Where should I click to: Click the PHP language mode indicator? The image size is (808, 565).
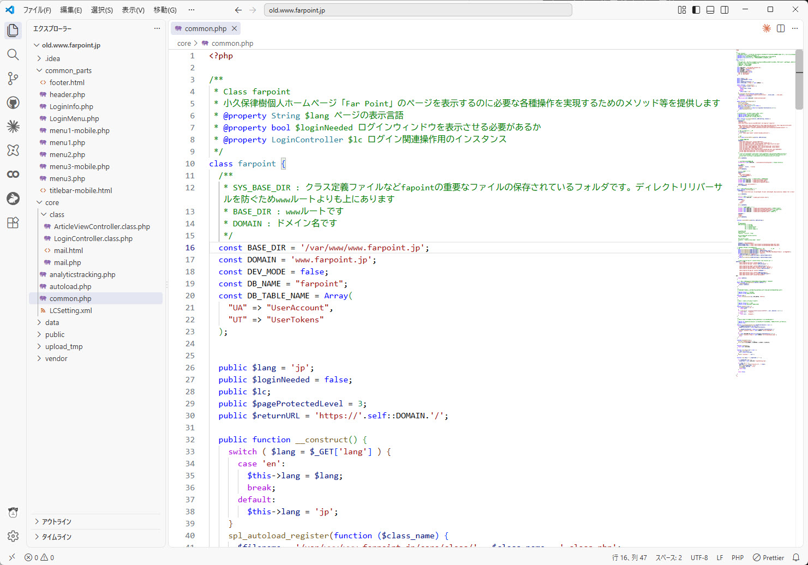(738, 557)
